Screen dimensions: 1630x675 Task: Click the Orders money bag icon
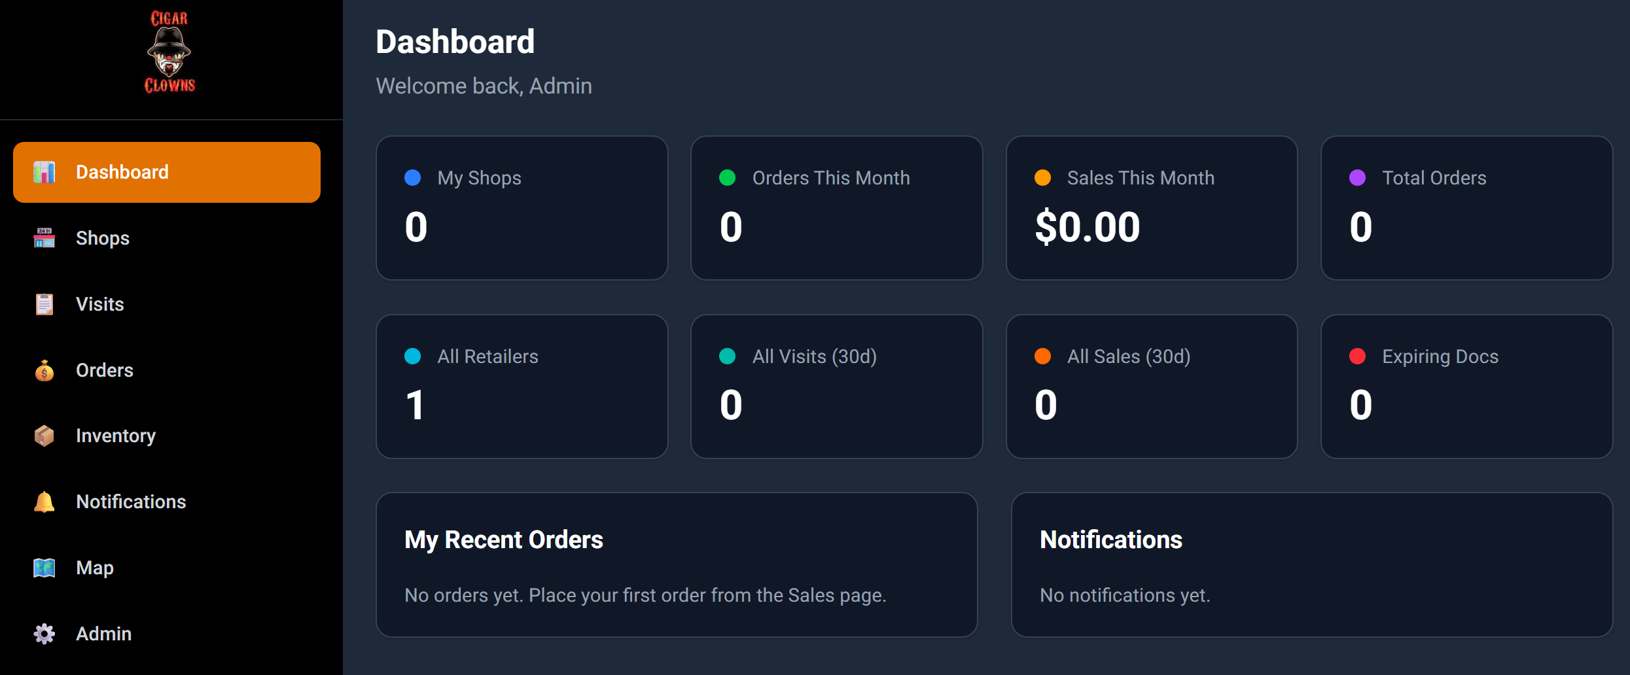pos(44,370)
